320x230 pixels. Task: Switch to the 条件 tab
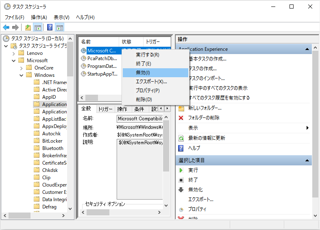tap(139, 109)
